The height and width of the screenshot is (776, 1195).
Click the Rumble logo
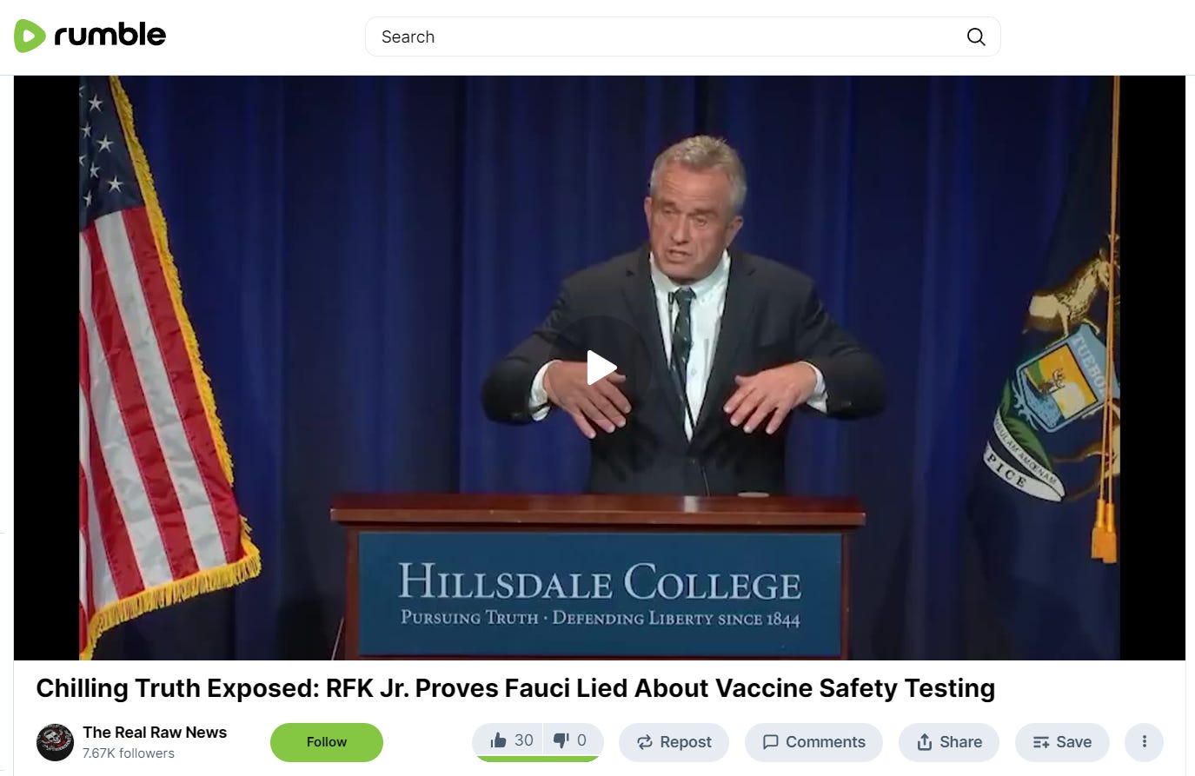click(90, 36)
